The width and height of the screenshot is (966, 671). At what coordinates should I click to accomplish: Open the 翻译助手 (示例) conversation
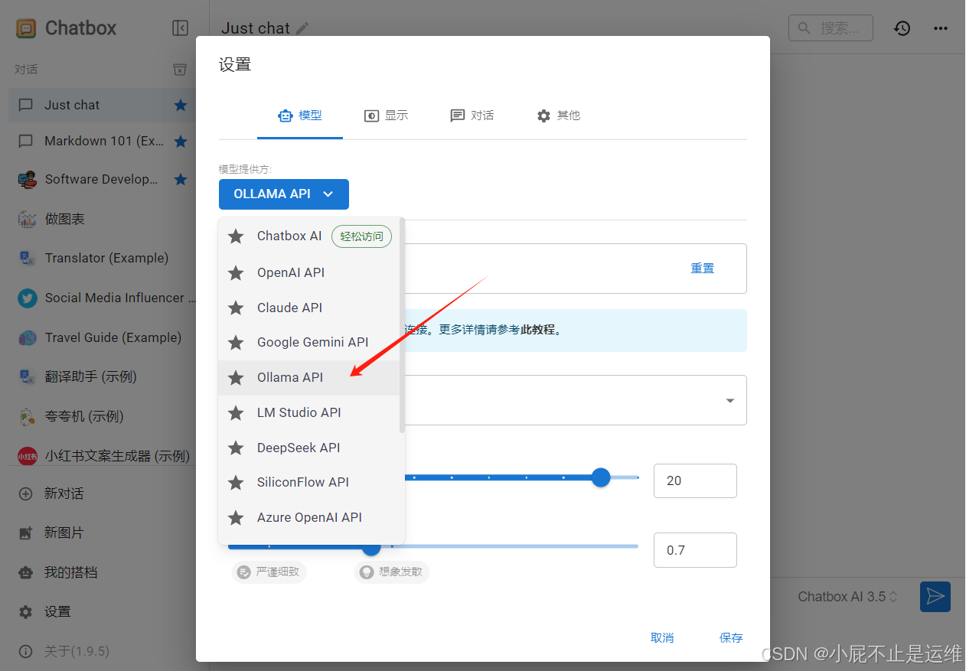coord(102,376)
